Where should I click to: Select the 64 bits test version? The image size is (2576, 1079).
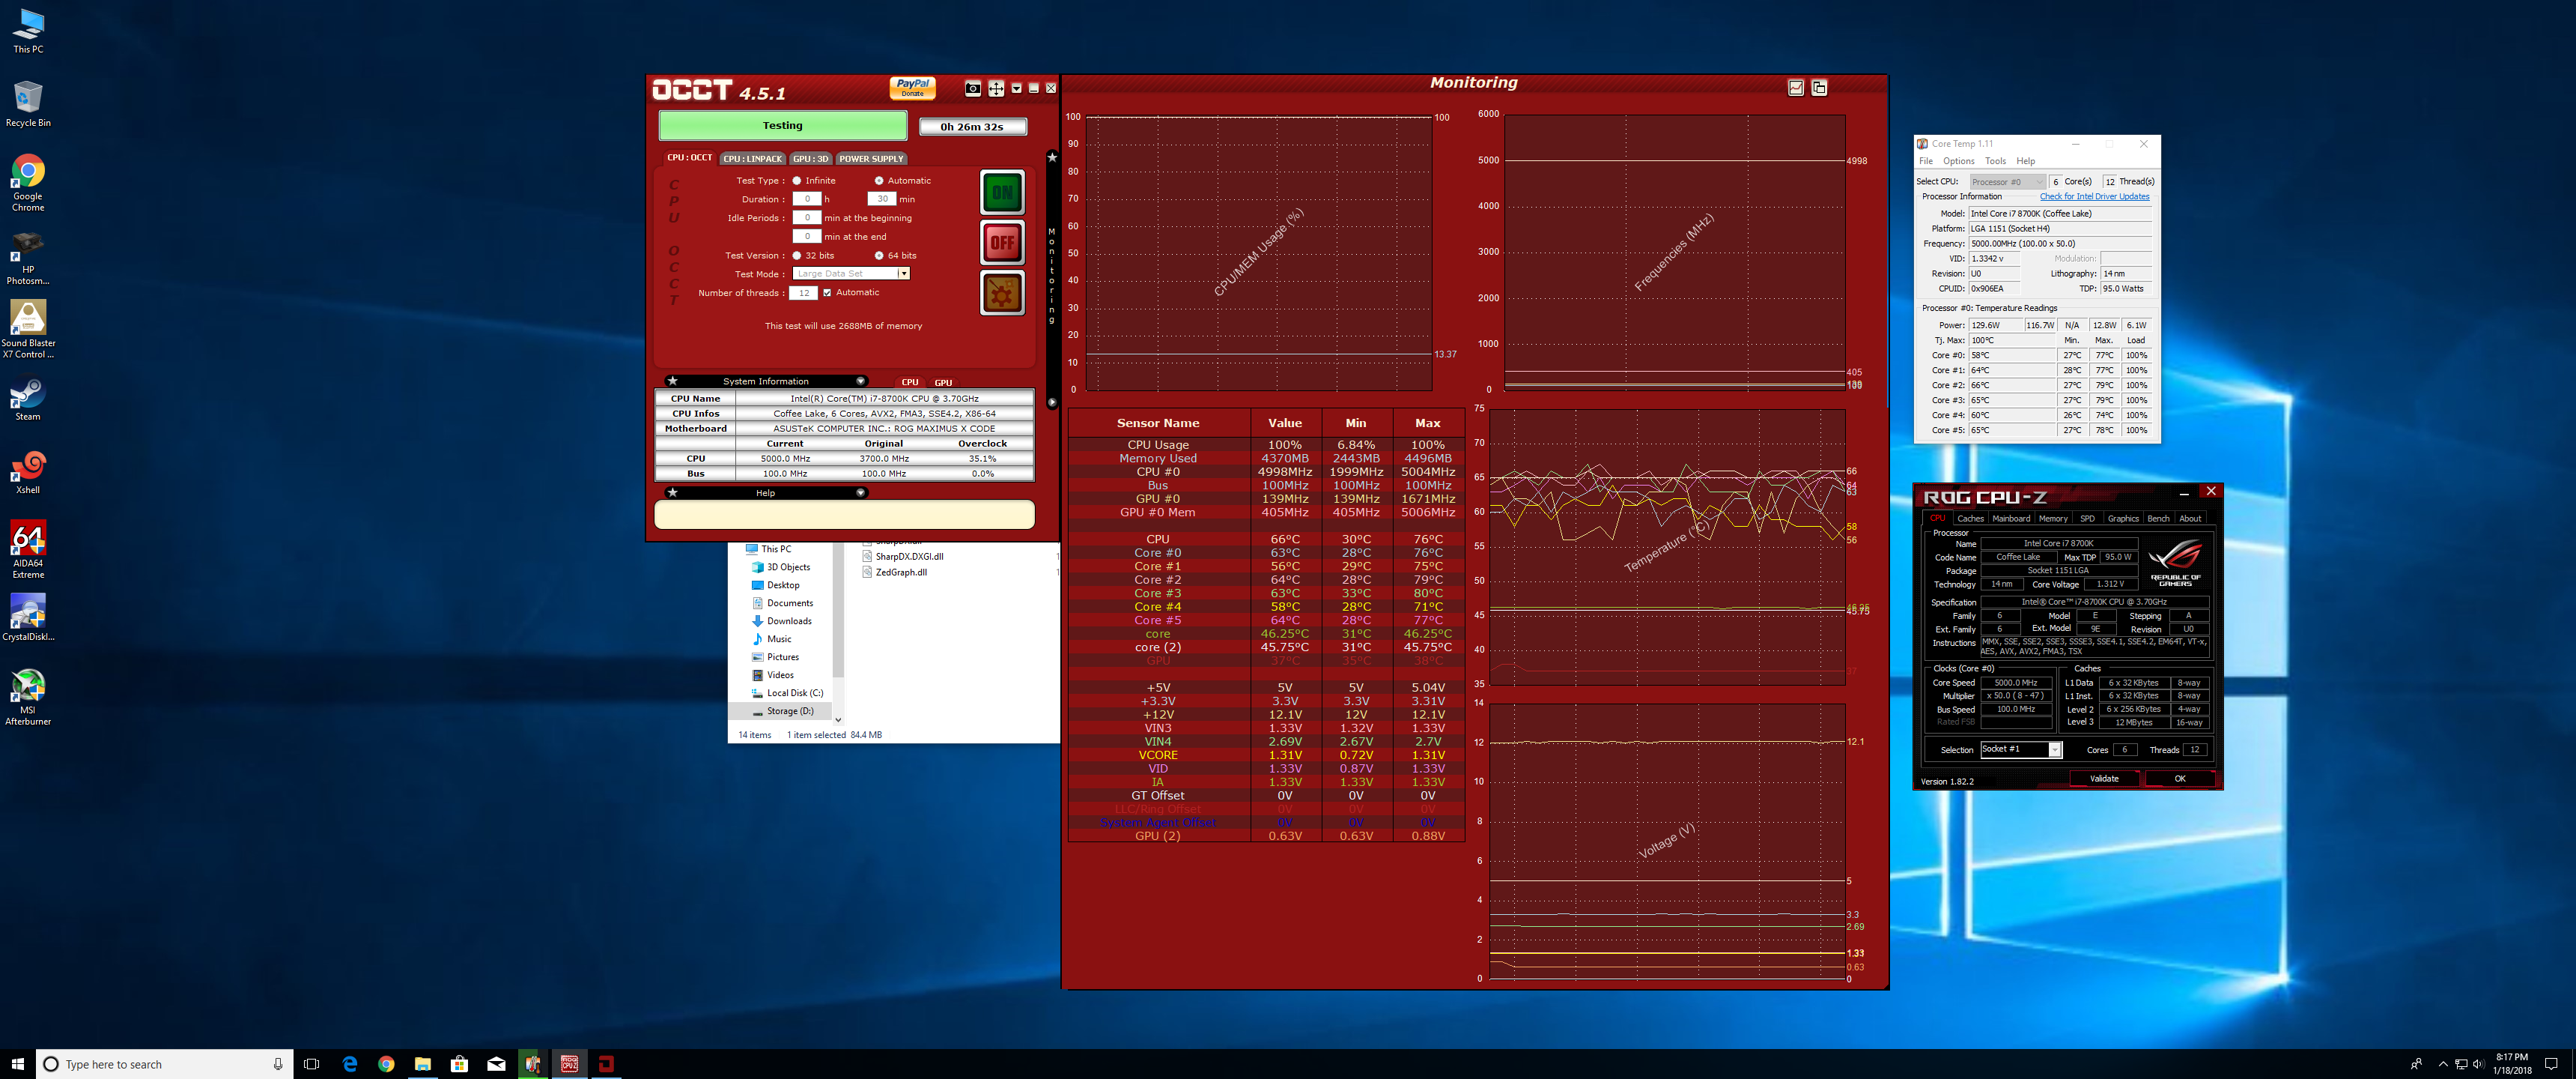879,256
